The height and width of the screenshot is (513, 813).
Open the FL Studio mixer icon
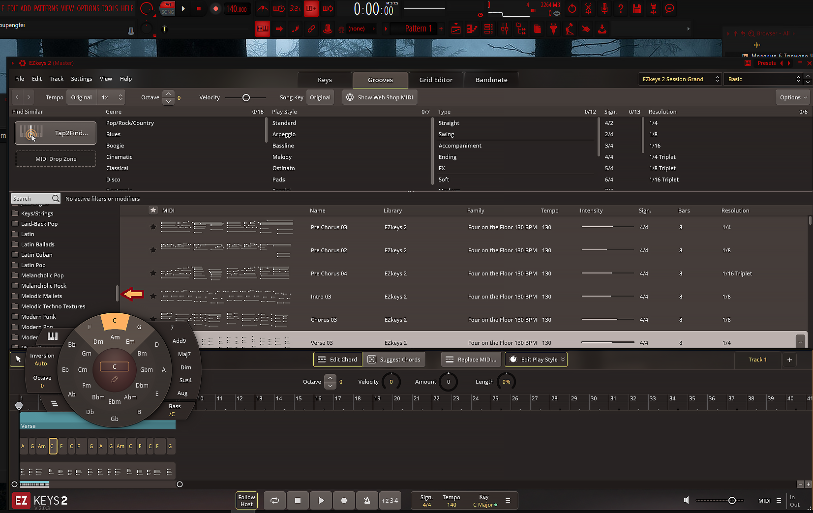pyautogui.click(x=505, y=29)
